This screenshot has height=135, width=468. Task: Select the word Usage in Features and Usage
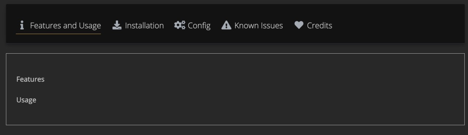tap(90, 26)
